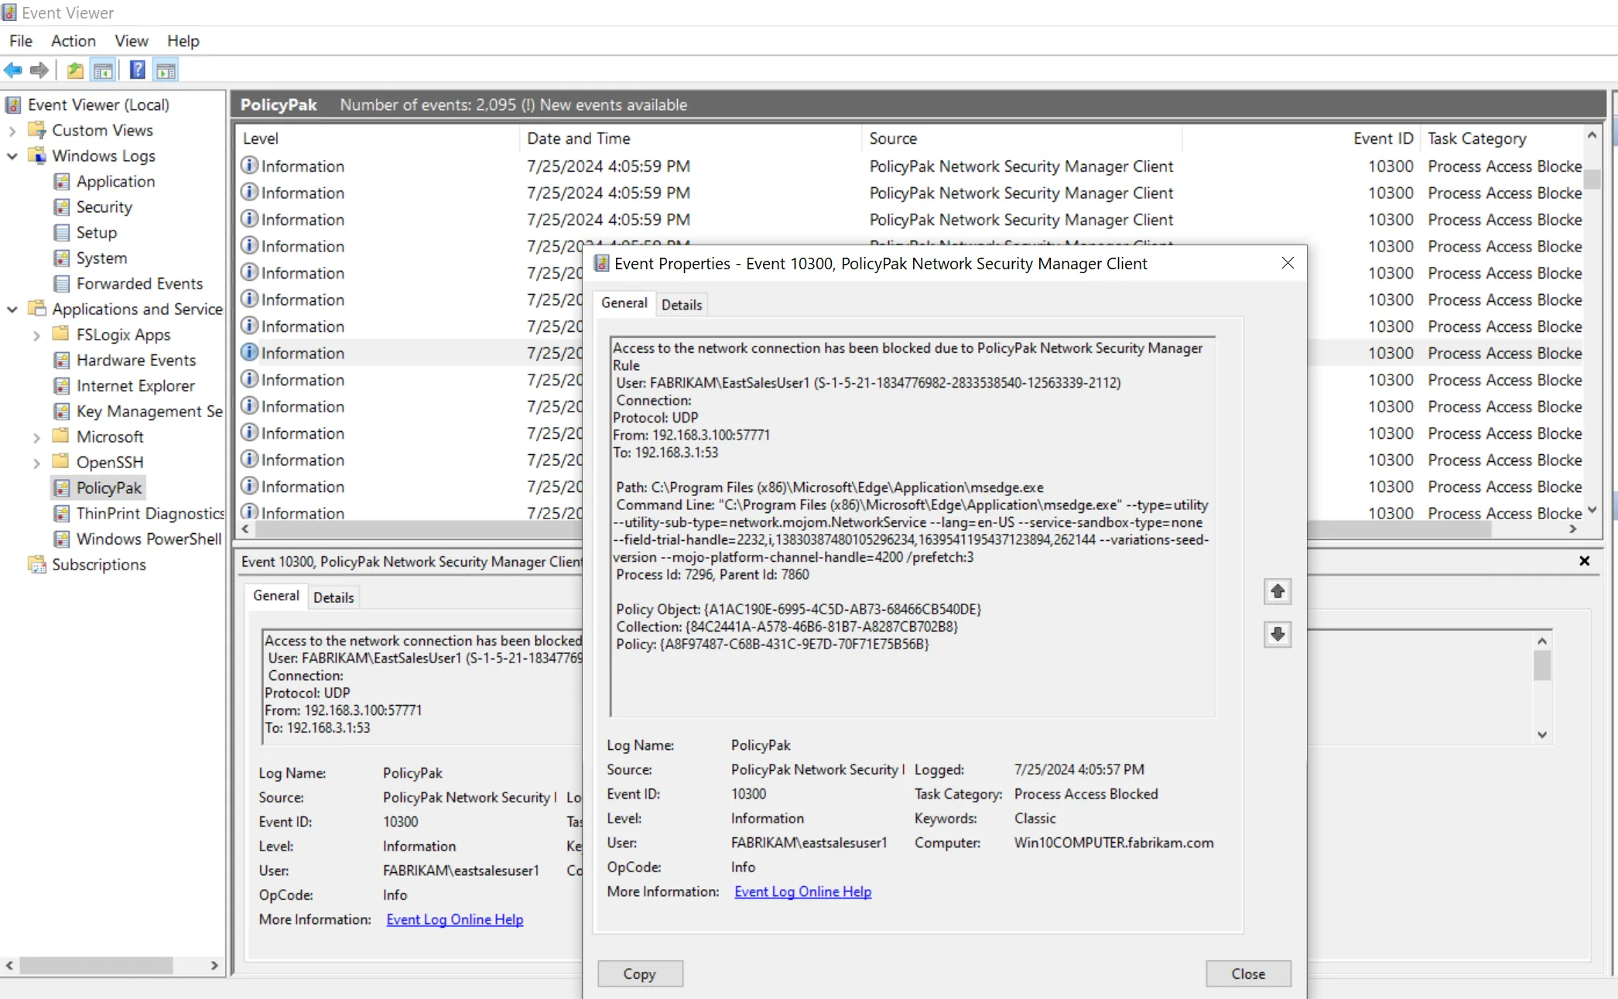Viewport: 1618px width, 999px height.
Task: Click the up arrow for previous event
Action: coord(1278,592)
